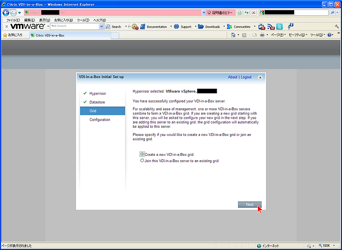The image size is (342, 250).
Task: Select the Citrix VDI-in-a-Box tab
Action: [70, 35]
